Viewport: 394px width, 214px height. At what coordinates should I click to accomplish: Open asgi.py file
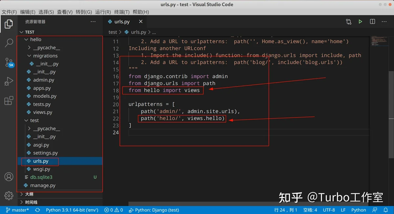tap(60, 145)
